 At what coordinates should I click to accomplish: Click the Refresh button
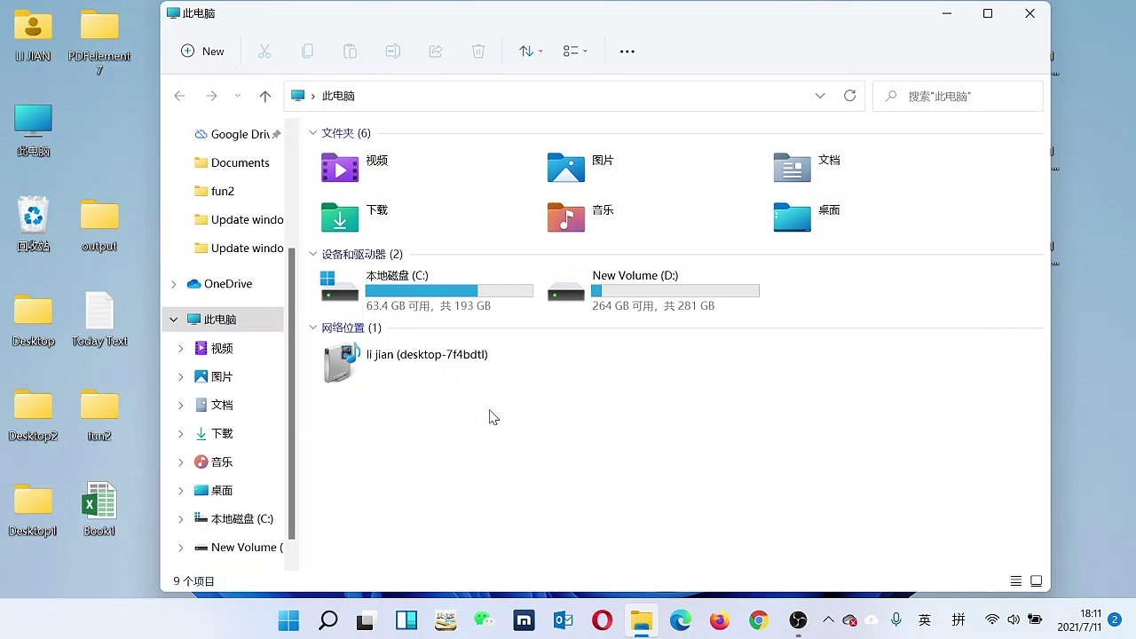(849, 96)
